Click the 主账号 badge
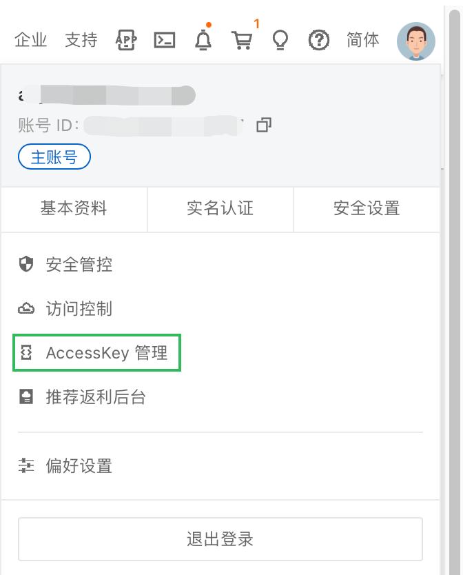The height and width of the screenshot is (575, 463). tap(54, 157)
